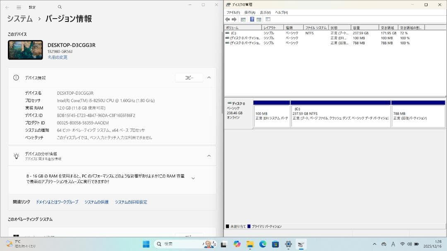
Task: Click the forward navigation arrow in Disk Management toolbar
Action: click(233, 19)
